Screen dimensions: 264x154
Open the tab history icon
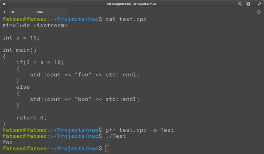(x=259, y=12)
